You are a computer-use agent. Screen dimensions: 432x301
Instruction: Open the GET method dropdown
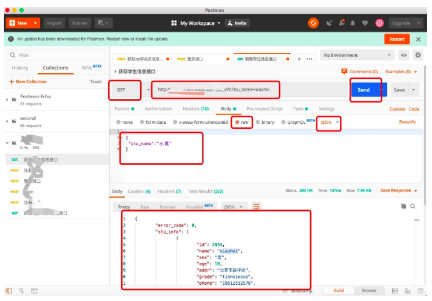pyautogui.click(x=132, y=89)
